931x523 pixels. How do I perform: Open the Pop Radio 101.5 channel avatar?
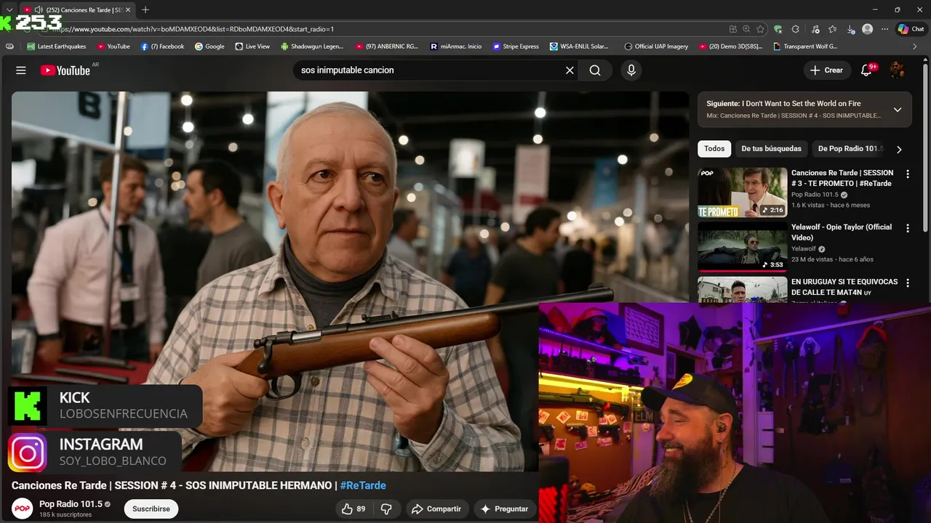(23, 508)
